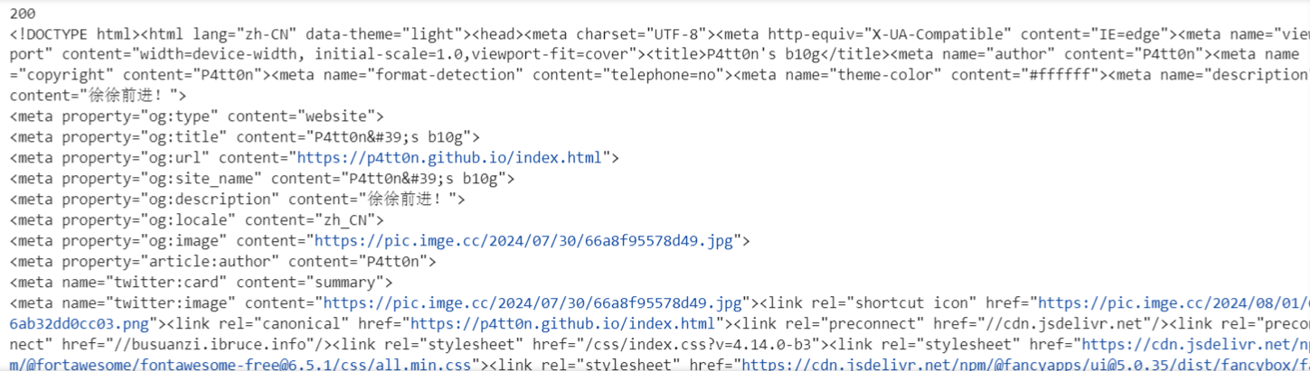Open the og:url p4tt0n.github.io link
This screenshot has height=371, width=1310.
click(448, 158)
